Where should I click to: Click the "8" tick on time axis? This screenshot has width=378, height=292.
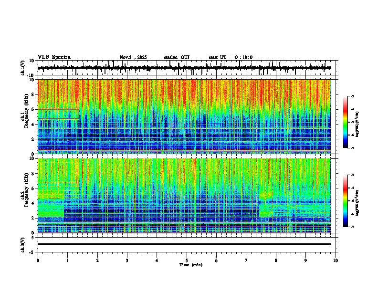pyautogui.click(x=276, y=261)
